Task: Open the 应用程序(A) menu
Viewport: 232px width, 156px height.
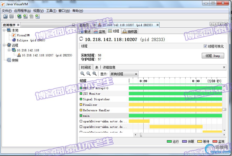Action: click(x=23, y=11)
